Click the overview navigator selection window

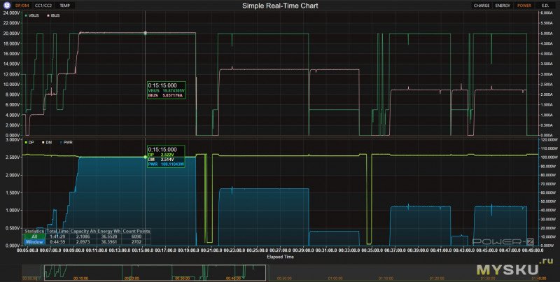pos(155,273)
